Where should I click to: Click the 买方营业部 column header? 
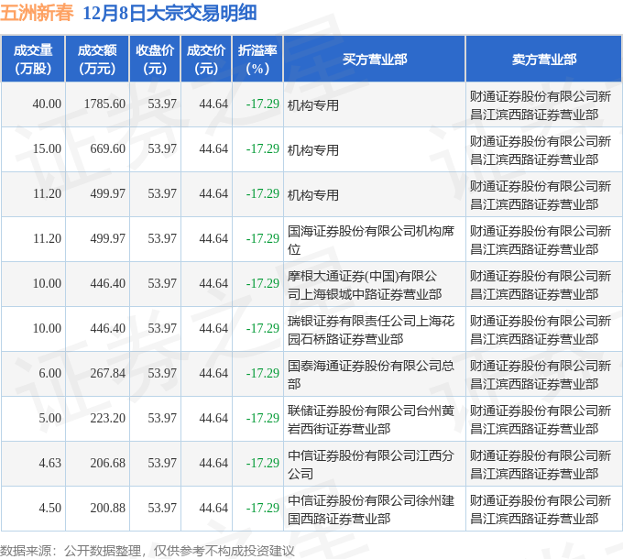[374, 60]
